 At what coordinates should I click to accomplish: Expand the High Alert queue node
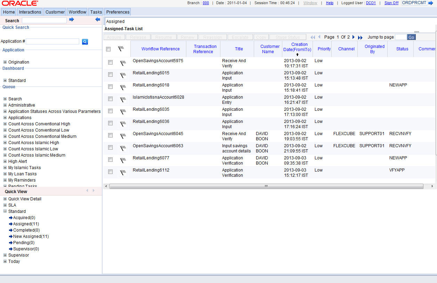click(x=5, y=161)
